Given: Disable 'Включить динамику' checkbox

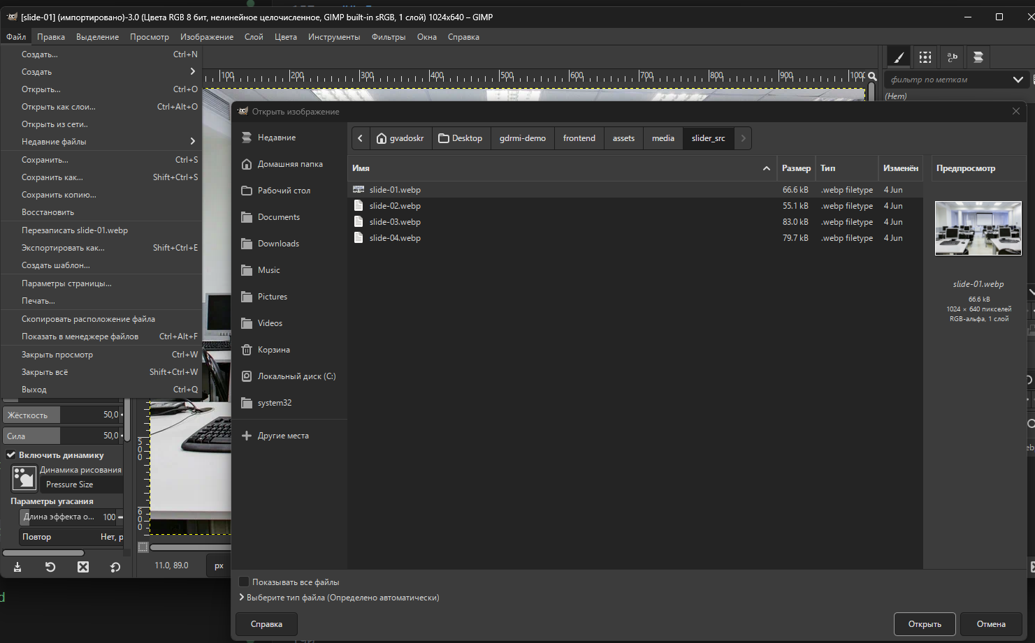Looking at the screenshot, I should (x=11, y=454).
